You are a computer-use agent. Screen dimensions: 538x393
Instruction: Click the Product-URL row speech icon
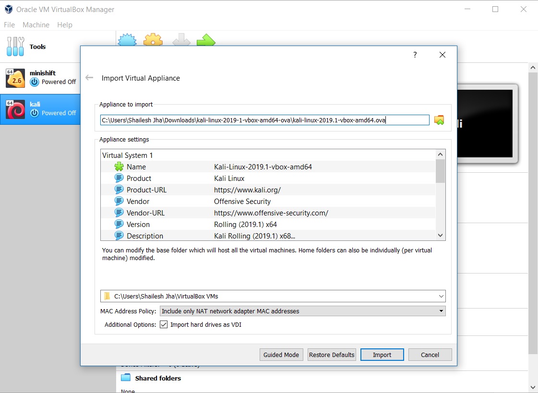click(119, 190)
